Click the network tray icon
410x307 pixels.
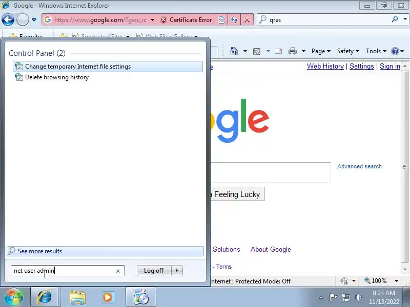346,297
